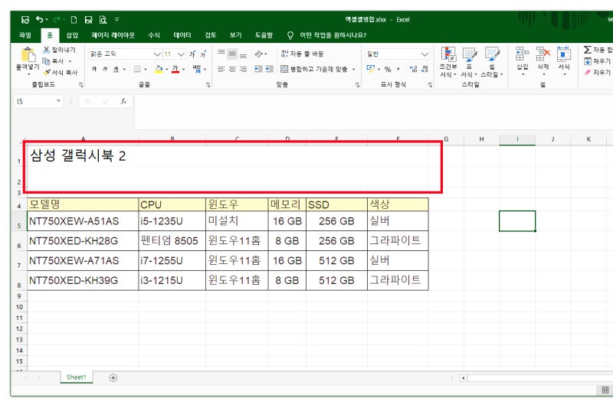Open Conditional Formatting (조건부 서식)
Image resolution: width=613 pixels, height=408 pixels.
[448, 62]
